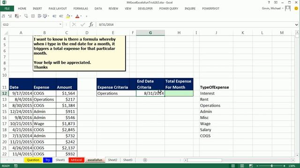
Task: Select the Salary cell in TypeOfExpense list
Action: [x=216, y=130]
